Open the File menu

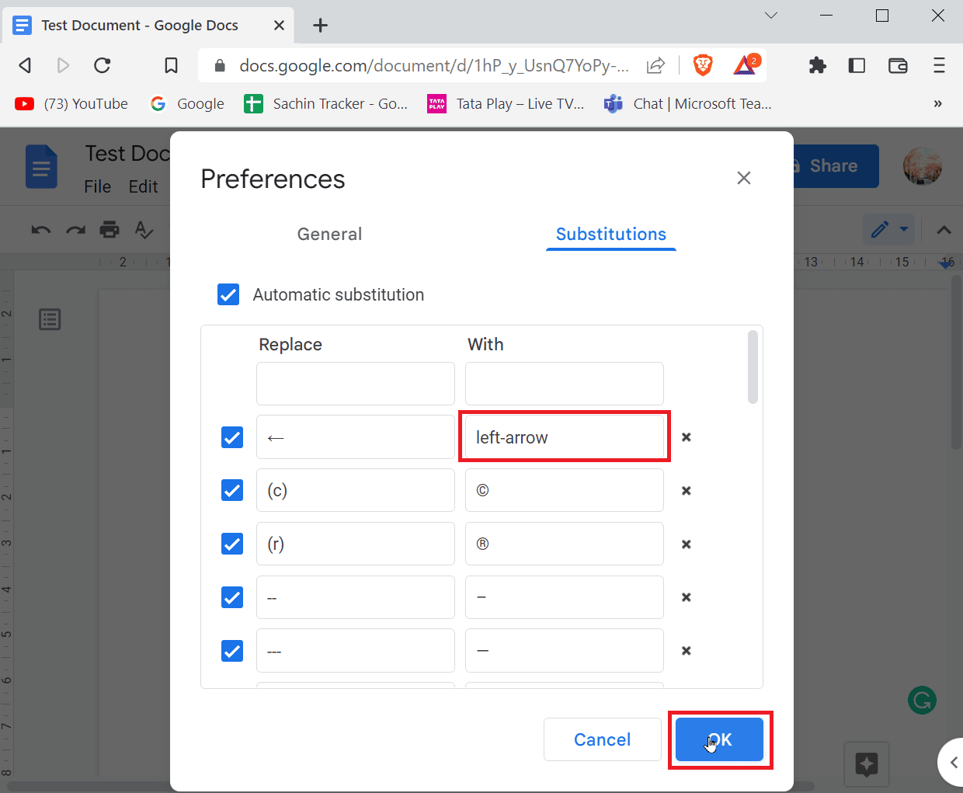point(97,186)
